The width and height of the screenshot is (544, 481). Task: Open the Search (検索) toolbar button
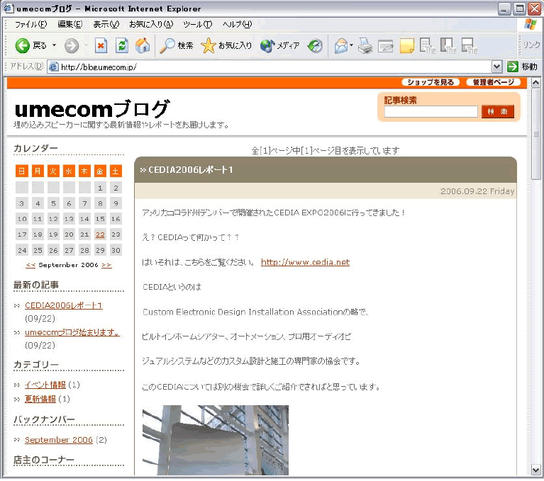pyautogui.click(x=176, y=46)
